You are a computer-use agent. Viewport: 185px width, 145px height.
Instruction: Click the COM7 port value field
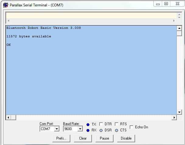(x=47, y=129)
